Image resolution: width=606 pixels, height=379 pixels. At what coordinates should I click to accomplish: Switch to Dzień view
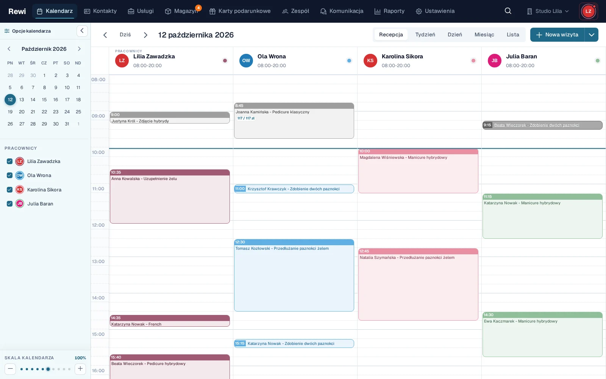pyautogui.click(x=455, y=34)
